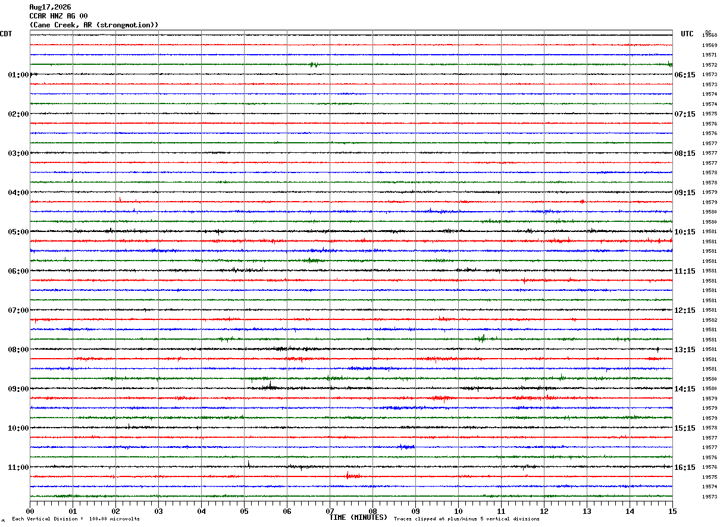Click the 01:00 CDT row label
720x527 pixels.
(18, 75)
